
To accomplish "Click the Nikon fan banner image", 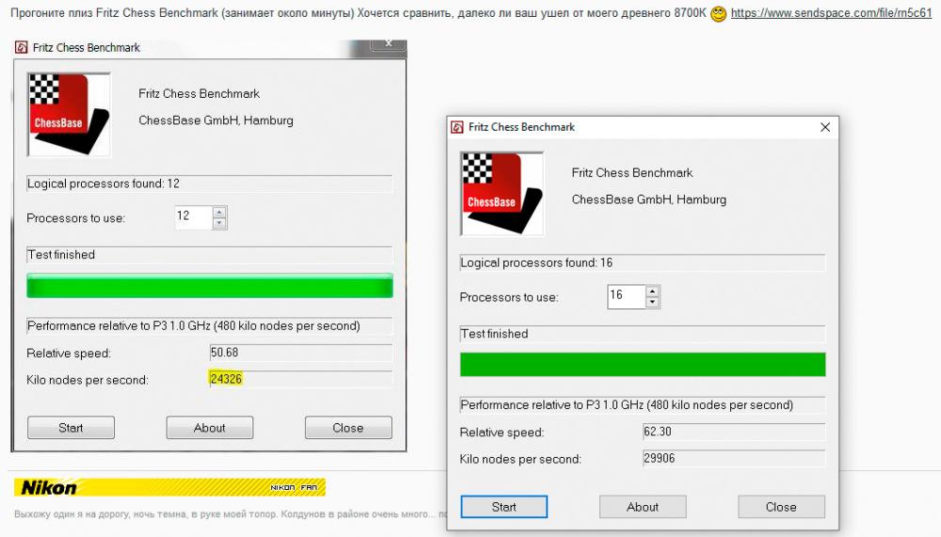I will pos(169,487).
